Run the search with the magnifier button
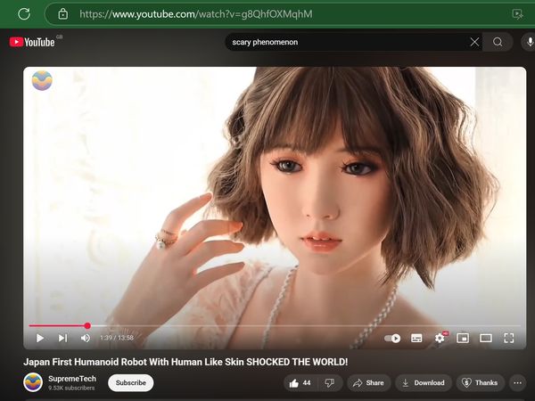 click(x=498, y=42)
